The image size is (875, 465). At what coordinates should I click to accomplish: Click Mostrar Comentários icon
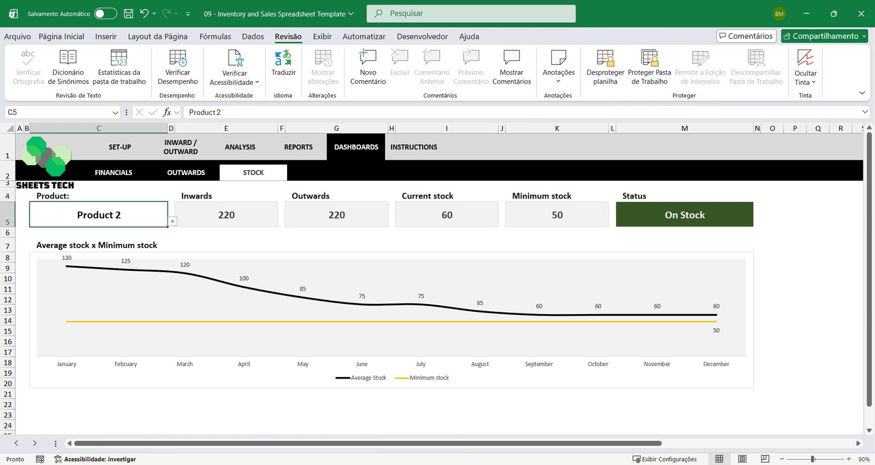click(x=511, y=57)
